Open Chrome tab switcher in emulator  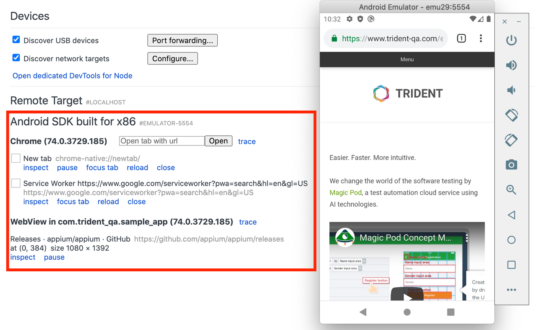click(461, 39)
